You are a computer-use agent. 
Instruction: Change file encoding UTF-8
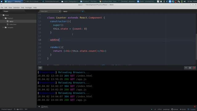159,109
